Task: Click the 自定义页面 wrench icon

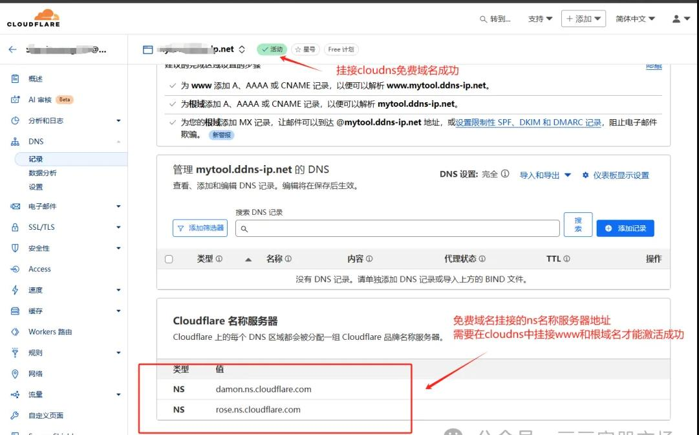Action: click(x=15, y=416)
